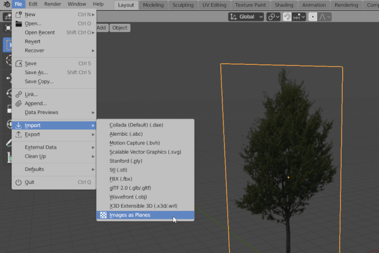Expand the Open Recent submenu arrow
The width and height of the screenshot is (379, 253).
(93, 32)
